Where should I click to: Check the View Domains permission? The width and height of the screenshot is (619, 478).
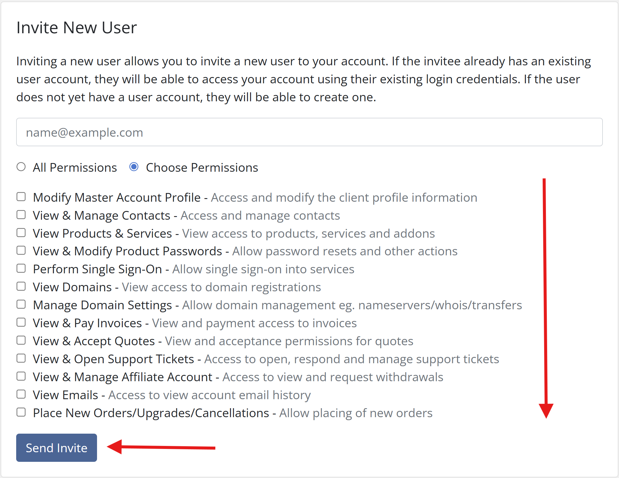21,287
